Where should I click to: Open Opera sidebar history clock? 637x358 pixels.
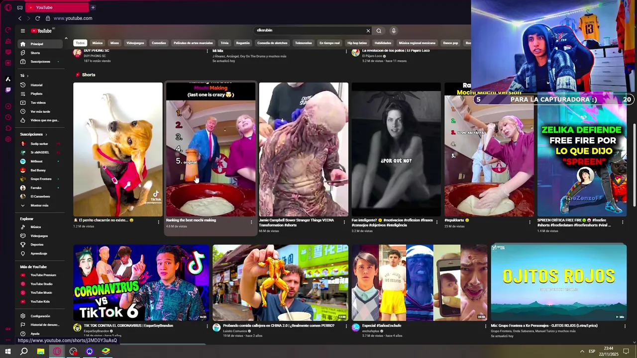click(x=8, y=117)
